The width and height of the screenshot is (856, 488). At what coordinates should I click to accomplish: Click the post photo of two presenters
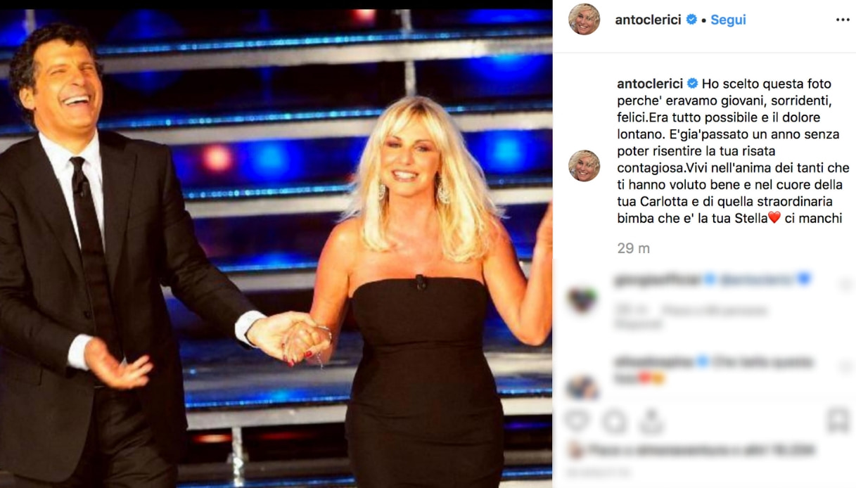276,244
